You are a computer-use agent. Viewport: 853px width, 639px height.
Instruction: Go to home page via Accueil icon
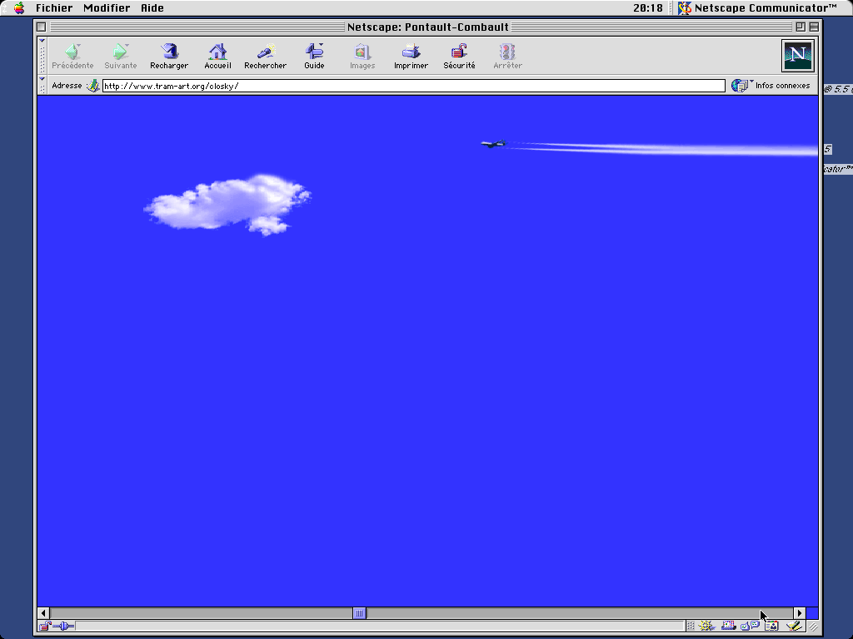[x=217, y=56]
